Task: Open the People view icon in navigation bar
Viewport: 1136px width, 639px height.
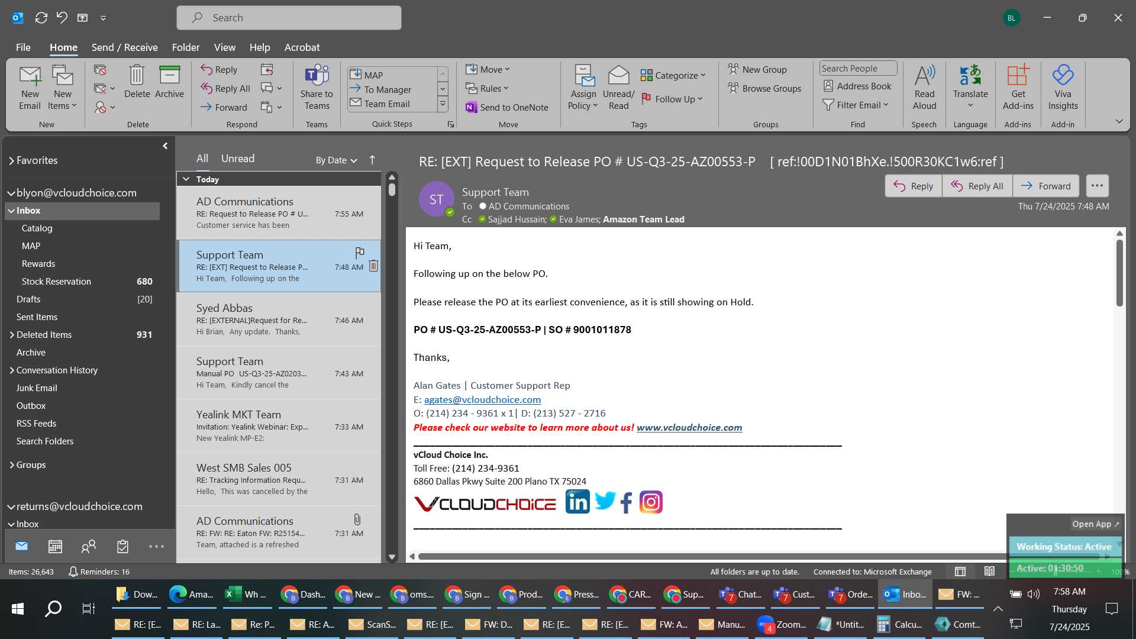Action: (89, 546)
